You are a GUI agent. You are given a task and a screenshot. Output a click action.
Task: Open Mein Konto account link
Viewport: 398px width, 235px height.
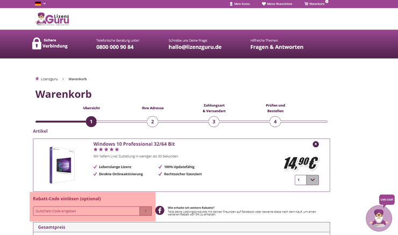(x=240, y=4)
